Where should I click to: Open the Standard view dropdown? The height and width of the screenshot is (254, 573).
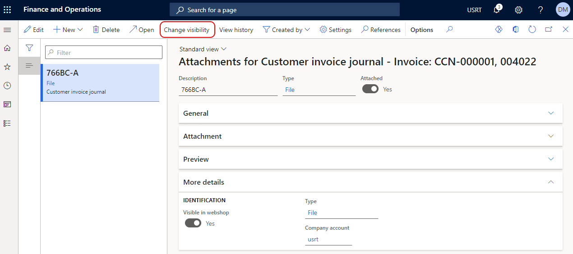coord(203,49)
